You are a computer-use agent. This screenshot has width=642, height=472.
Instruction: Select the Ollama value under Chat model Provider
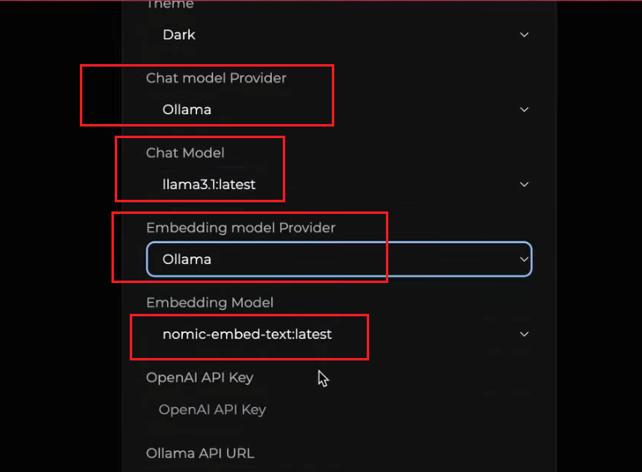click(x=187, y=110)
